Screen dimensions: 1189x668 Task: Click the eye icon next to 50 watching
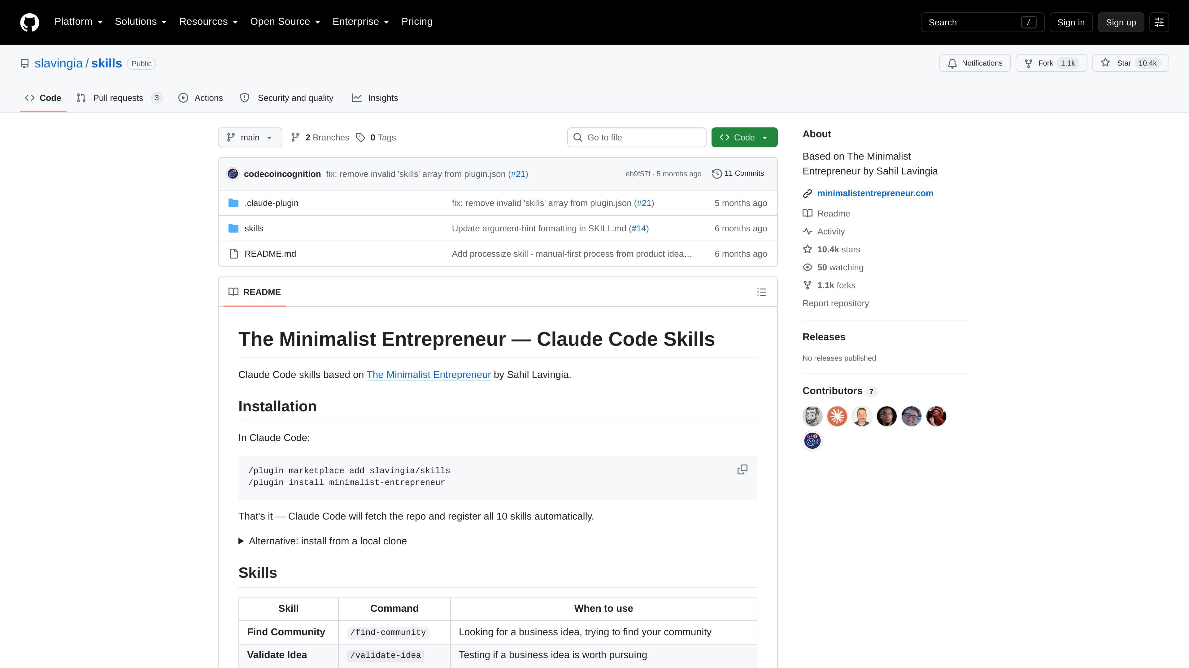tap(807, 268)
